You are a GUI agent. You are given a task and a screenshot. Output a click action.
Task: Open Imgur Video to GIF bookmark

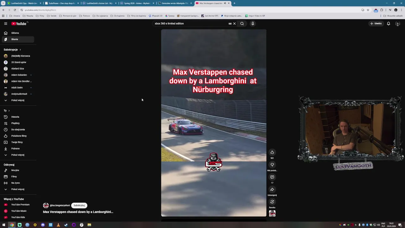point(255,16)
